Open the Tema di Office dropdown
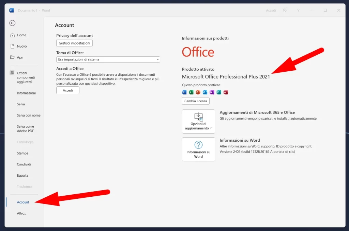This screenshot has width=349, height=231. point(108,59)
